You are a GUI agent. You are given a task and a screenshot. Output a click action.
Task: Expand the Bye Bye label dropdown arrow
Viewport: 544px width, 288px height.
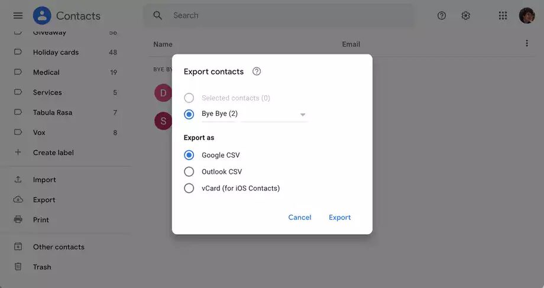[303, 115]
